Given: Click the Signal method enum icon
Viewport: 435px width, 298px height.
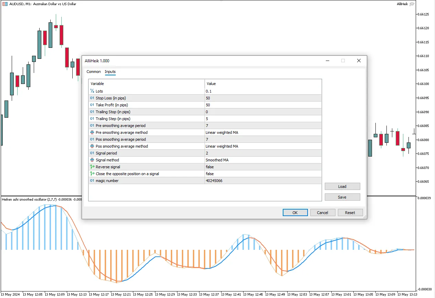Looking at the screenshot, I should pos(92,160).
